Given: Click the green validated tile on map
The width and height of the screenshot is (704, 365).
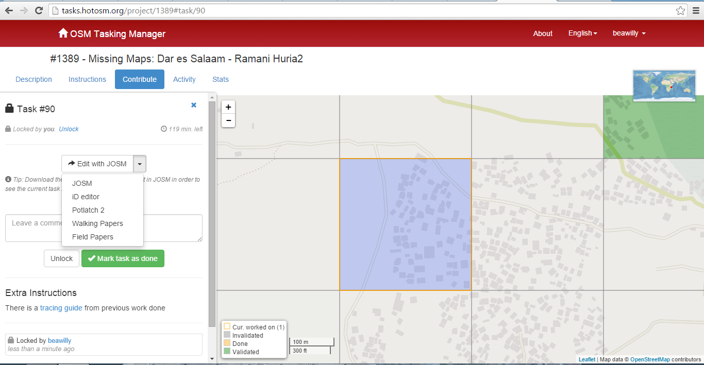Looking at the screenshot, I should point(653,127).
